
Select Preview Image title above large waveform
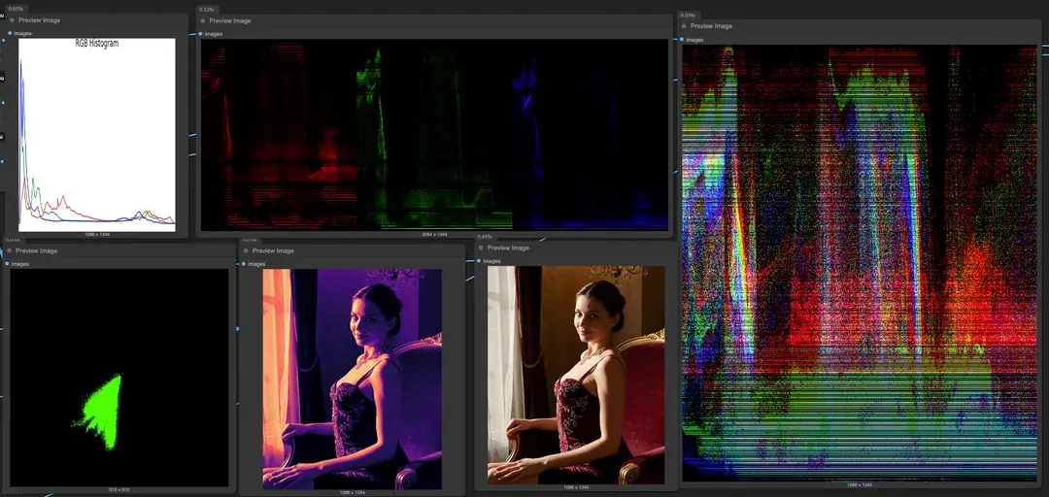tap(711, 26)
